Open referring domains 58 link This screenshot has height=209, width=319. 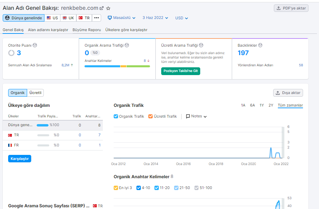tap(301, 65)
